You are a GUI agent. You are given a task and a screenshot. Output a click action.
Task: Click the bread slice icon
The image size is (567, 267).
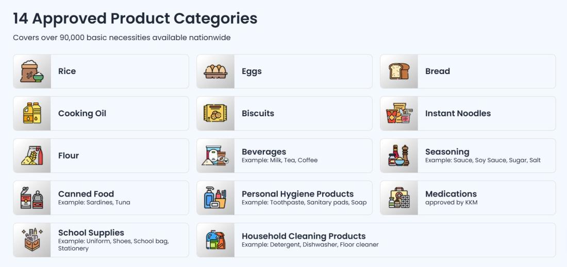[399, 71]
